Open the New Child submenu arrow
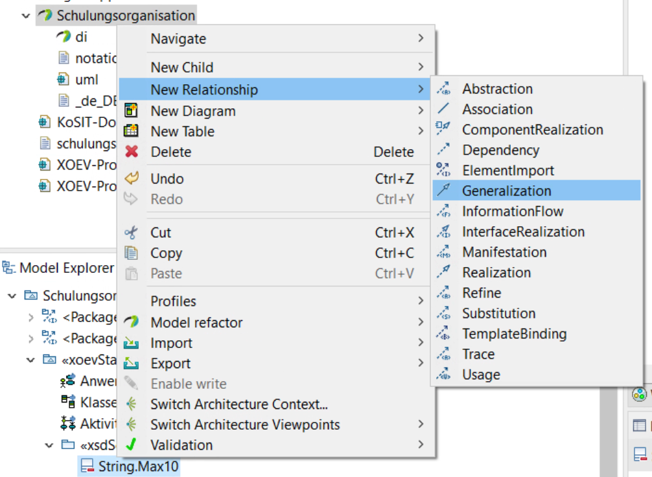652x477 pixels. pos(421,67)
